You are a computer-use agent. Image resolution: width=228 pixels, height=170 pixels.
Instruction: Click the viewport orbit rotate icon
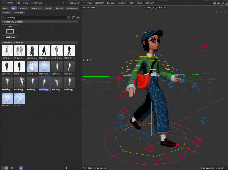(222, 3)
